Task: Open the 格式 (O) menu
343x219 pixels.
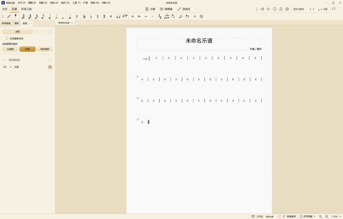Action: (65, 3)
